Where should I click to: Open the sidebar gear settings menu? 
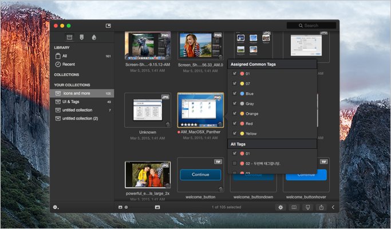[x=56, y=207]
